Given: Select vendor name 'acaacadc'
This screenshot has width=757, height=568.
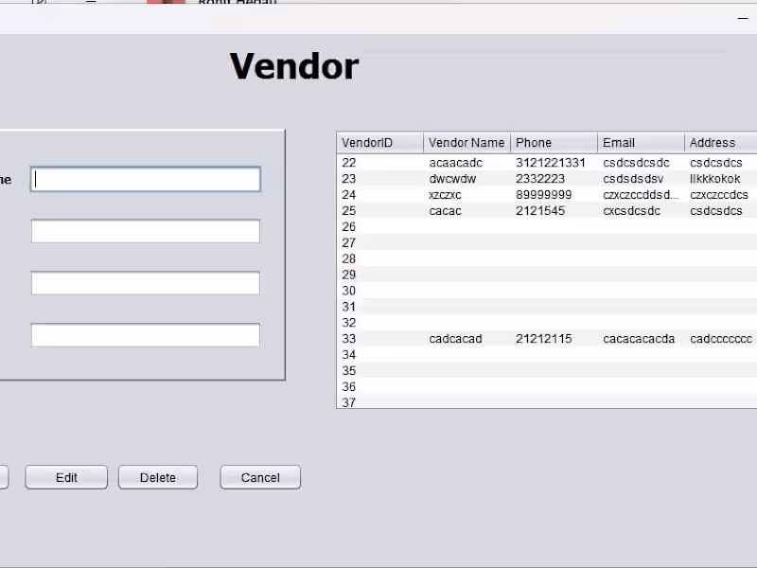Looking at the screenshot, I should [x=467, y=163].
